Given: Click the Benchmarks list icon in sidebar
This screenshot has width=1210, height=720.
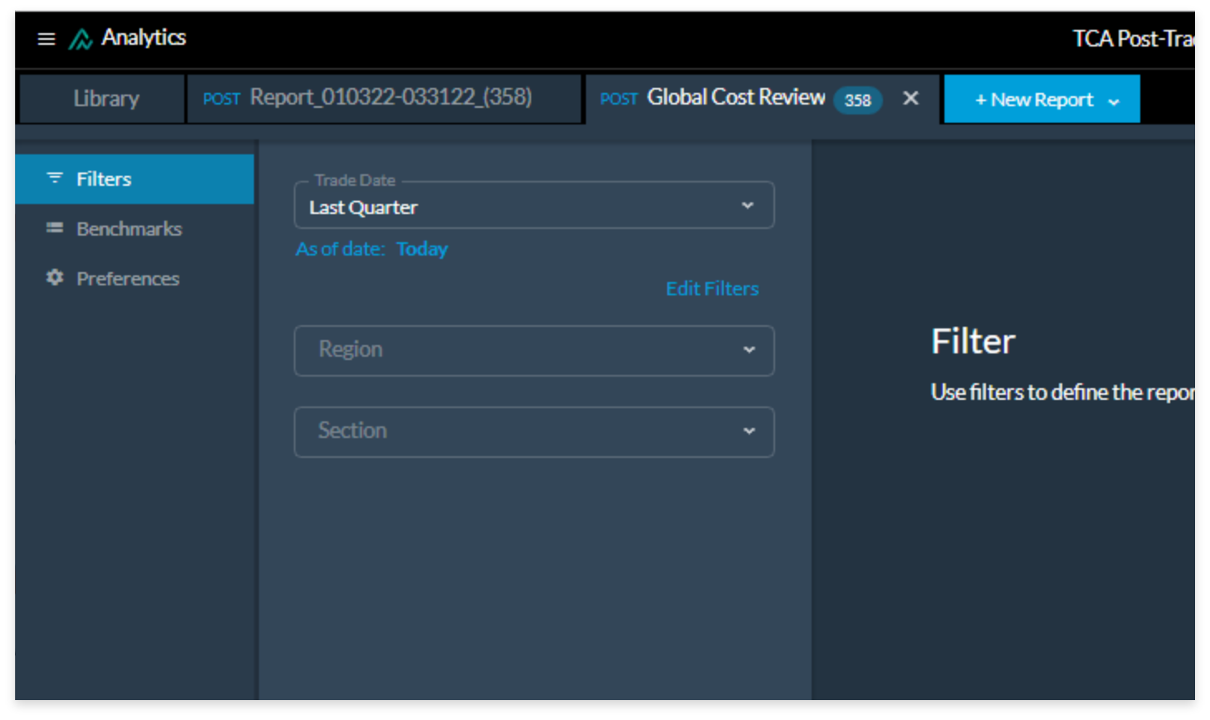Looking at the screenshot, I should 55,228.
